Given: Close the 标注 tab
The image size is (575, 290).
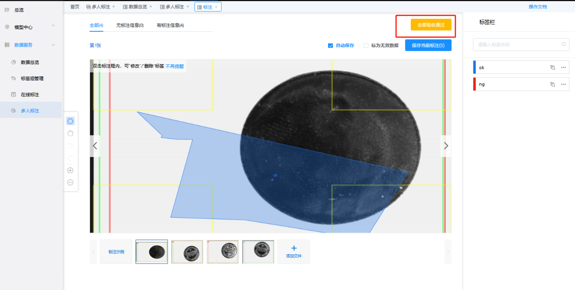Looking at the screenshot, I should pyautogui.click(x=216, y=7).
